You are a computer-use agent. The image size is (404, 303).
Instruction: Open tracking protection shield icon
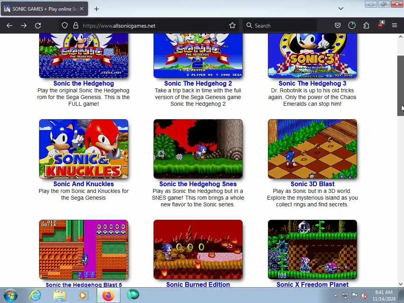(65, 26)
